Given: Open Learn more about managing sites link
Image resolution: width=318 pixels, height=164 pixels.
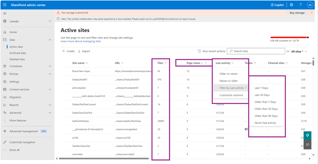Looking at the screenshot, I should click(x=81, y=41).
